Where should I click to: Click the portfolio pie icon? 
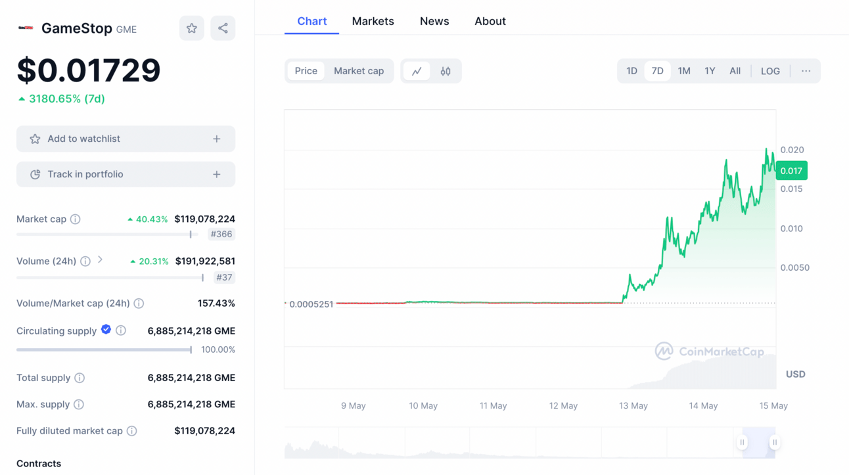(x=35, y=174)
